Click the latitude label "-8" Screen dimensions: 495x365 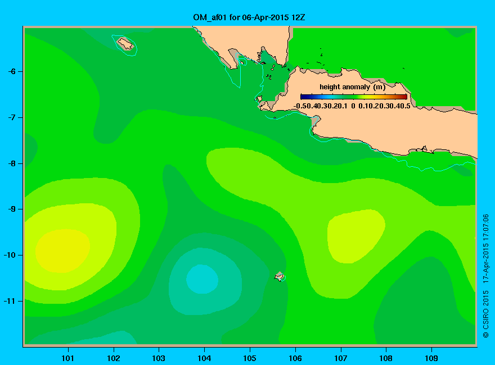pyautogui.click(x=12, y=163)
